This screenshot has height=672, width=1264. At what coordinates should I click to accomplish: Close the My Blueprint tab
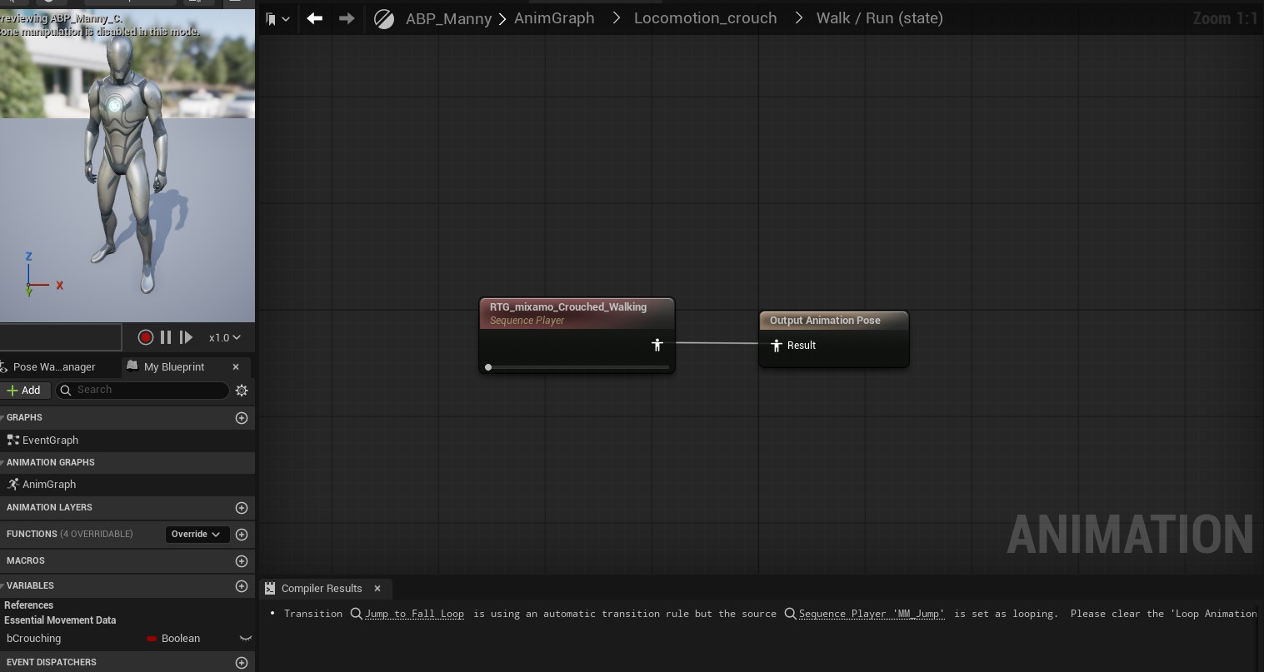point(236,366)
